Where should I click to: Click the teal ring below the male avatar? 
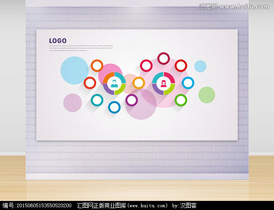coord(97,100)
